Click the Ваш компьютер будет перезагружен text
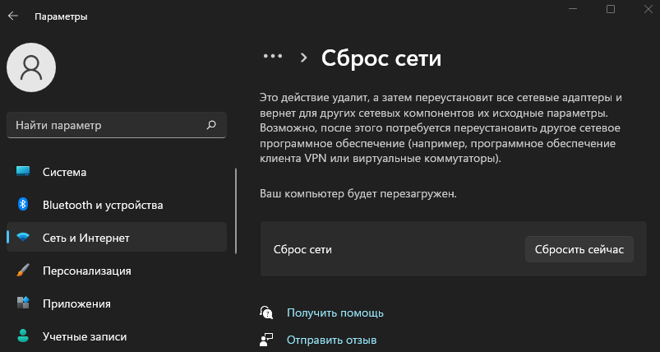 click(358, 194)
